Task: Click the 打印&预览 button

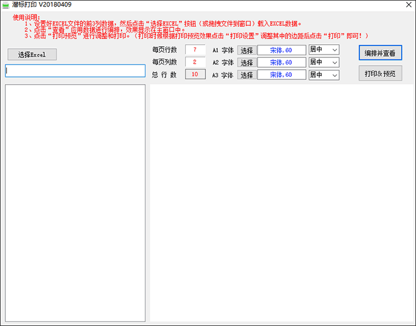Action: (380, 74)
